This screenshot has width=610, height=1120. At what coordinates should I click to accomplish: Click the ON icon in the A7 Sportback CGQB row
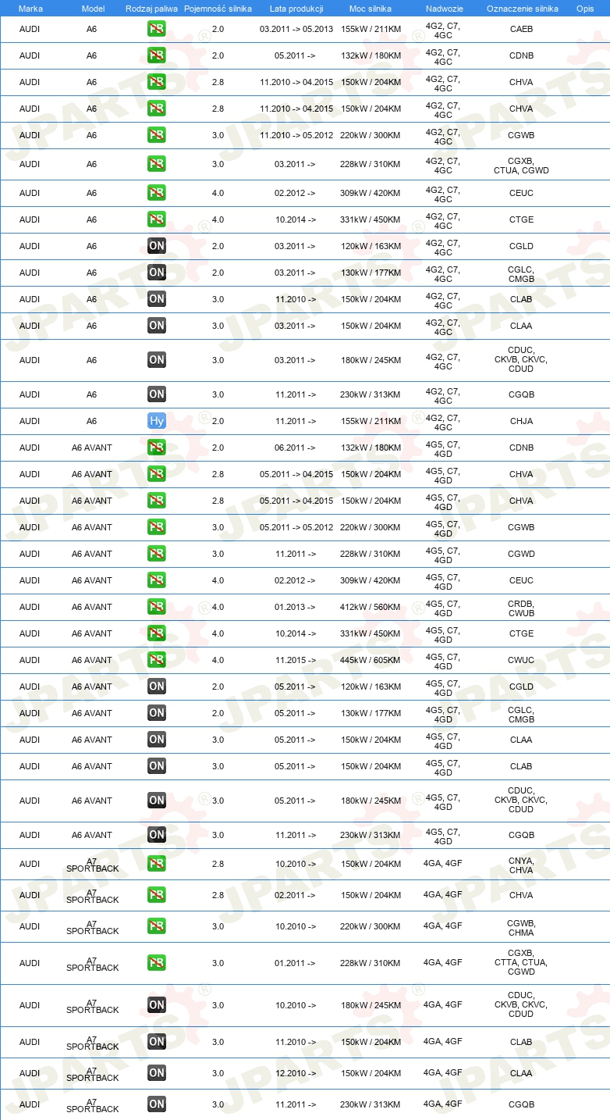tap(156, 1104)
